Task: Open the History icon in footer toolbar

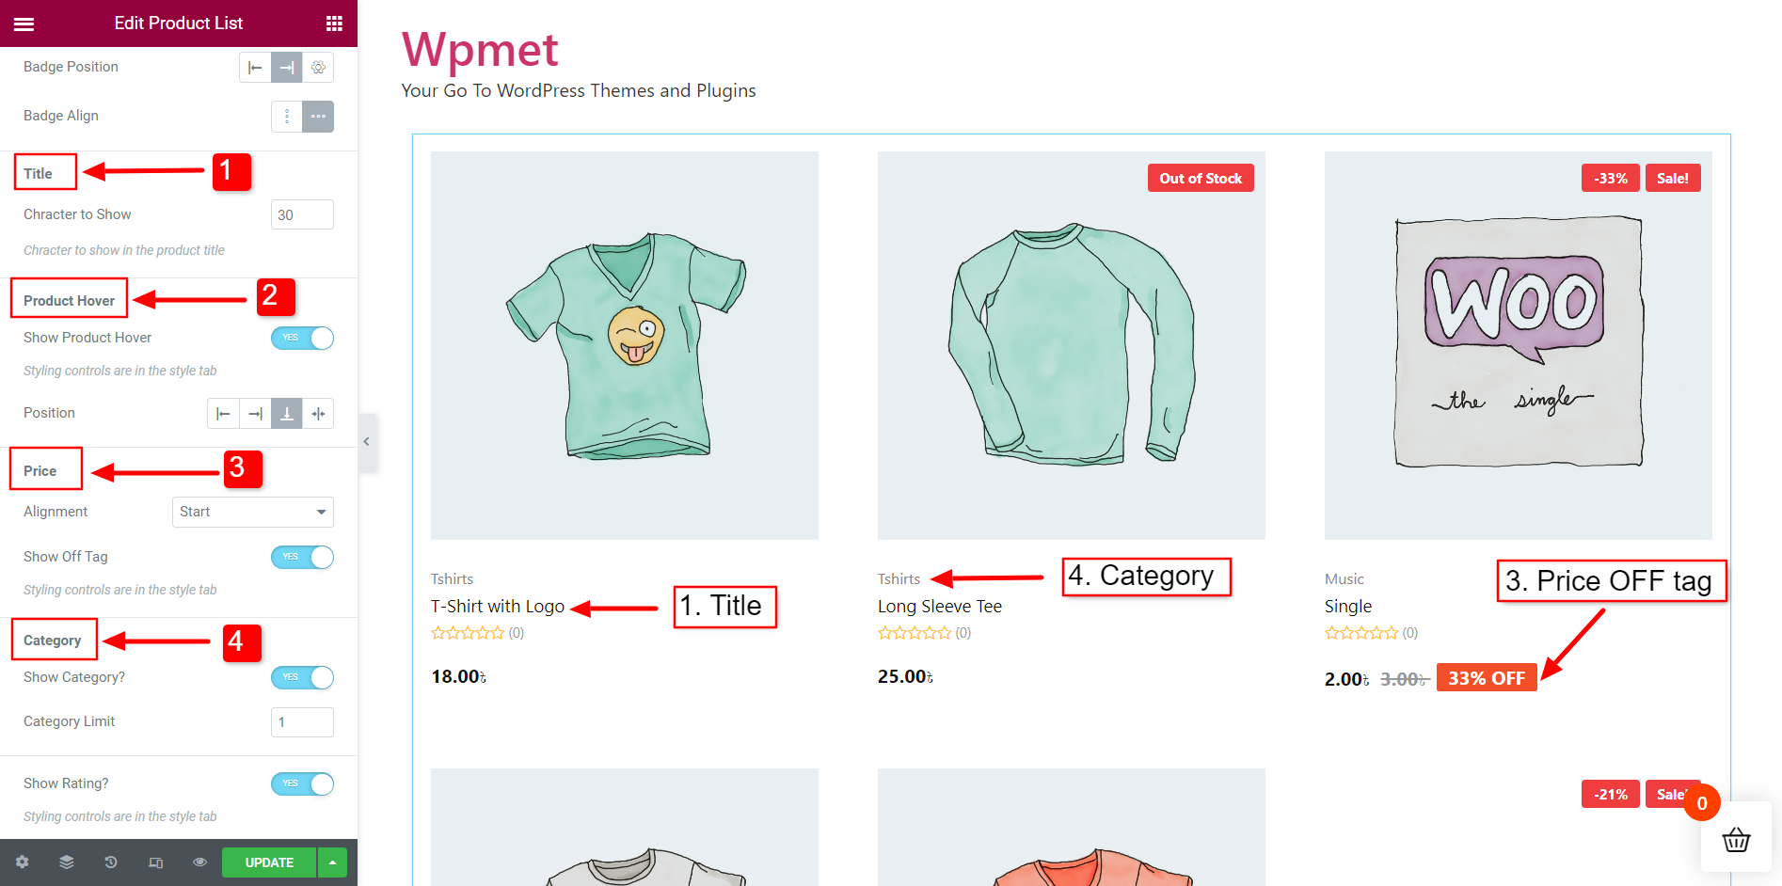Action: point(110,862)
